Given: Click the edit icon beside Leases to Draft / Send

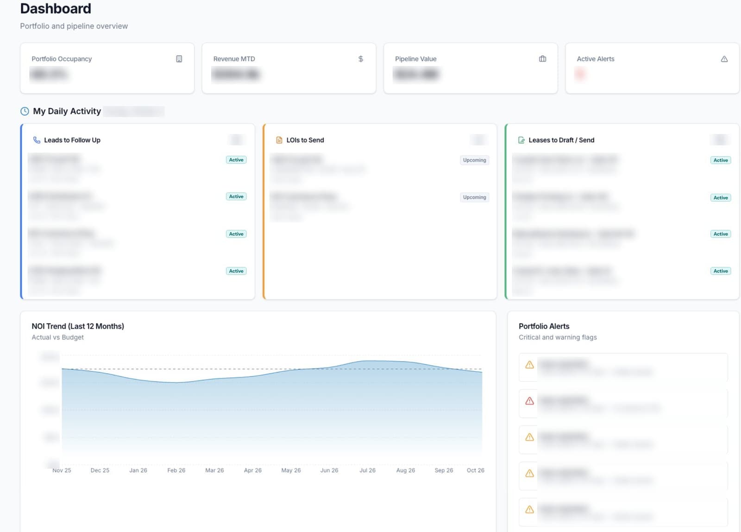Looking at the screenshot, I should pyautogui.click(x=521, y=140).
